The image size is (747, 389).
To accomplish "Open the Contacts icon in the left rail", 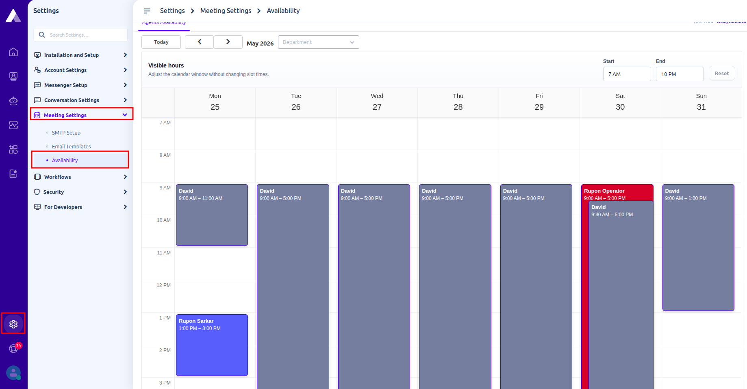I will [x=13, y=76].
